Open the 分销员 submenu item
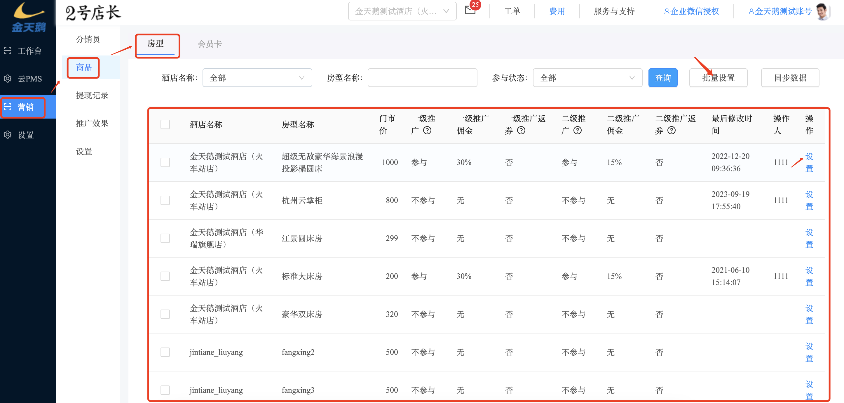 point(88,39)
